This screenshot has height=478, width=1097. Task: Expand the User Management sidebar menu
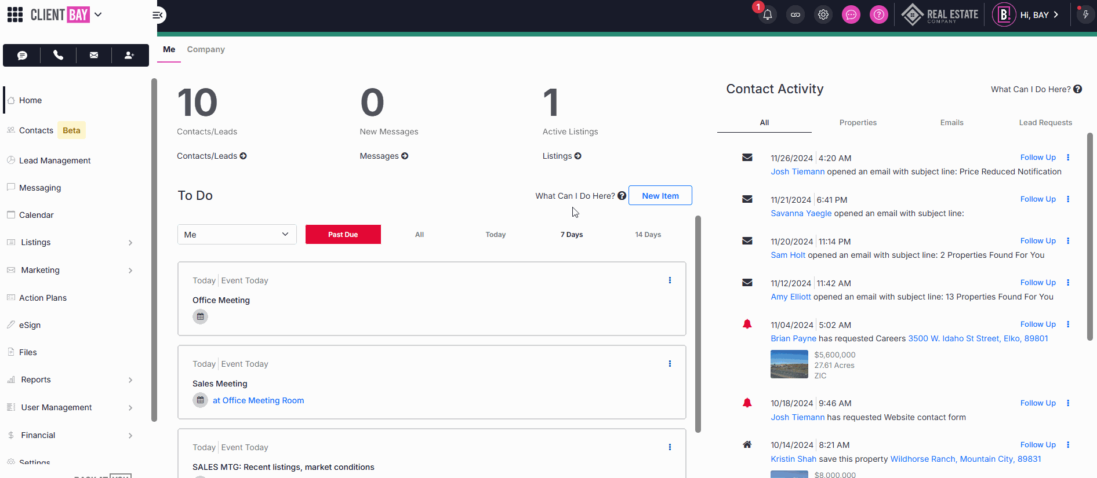point(130,408)
